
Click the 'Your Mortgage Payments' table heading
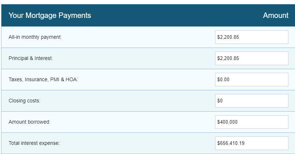(50, 16)
